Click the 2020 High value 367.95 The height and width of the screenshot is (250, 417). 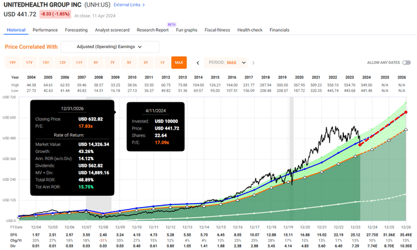coord(299,85)
